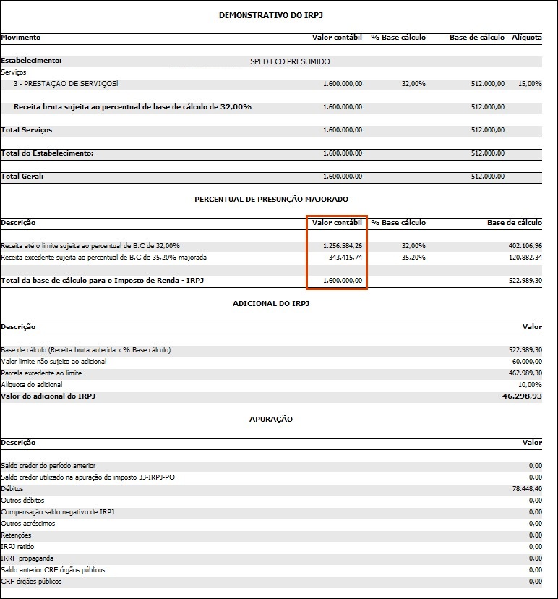Select the 35,20% base cálculo percentage

(x=413, y=257)
